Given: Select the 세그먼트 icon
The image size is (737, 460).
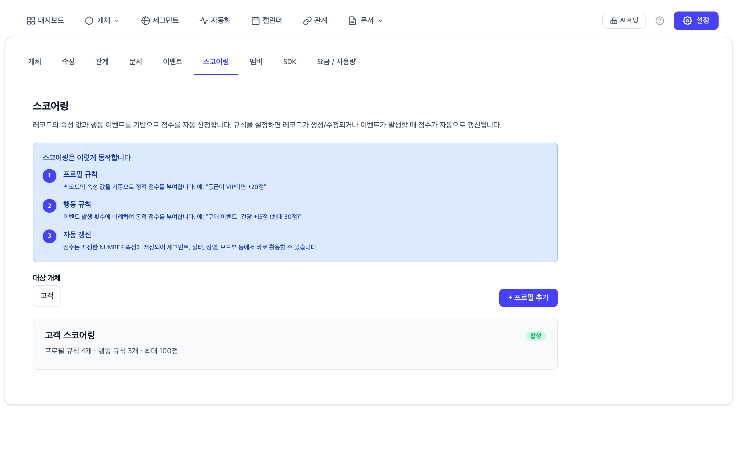Looking at the screenshot, I should pos(146,20).
